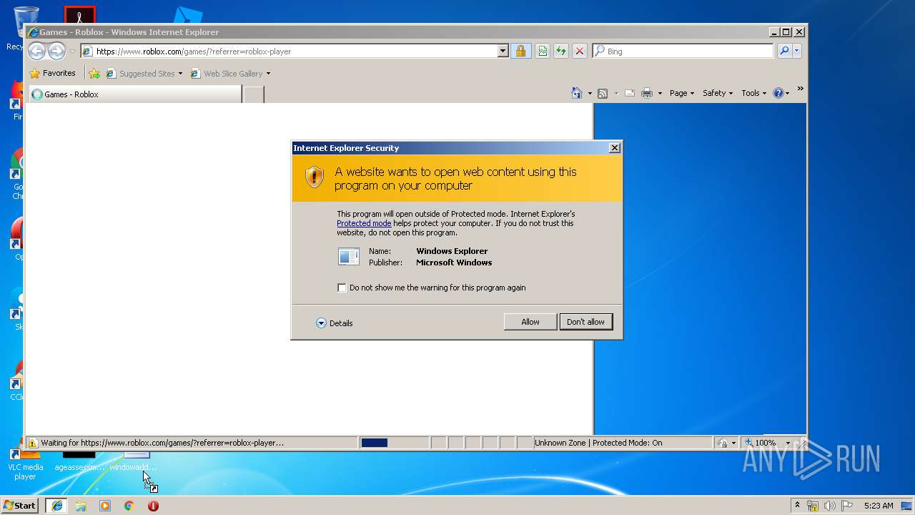Click the Bing search input field

[683, 51]
